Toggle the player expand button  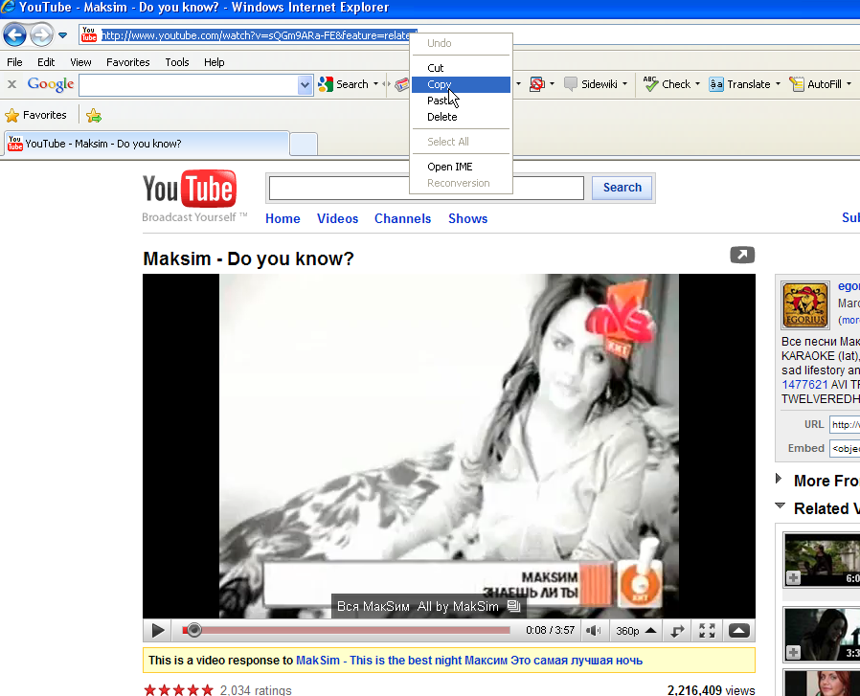point(738,631)
